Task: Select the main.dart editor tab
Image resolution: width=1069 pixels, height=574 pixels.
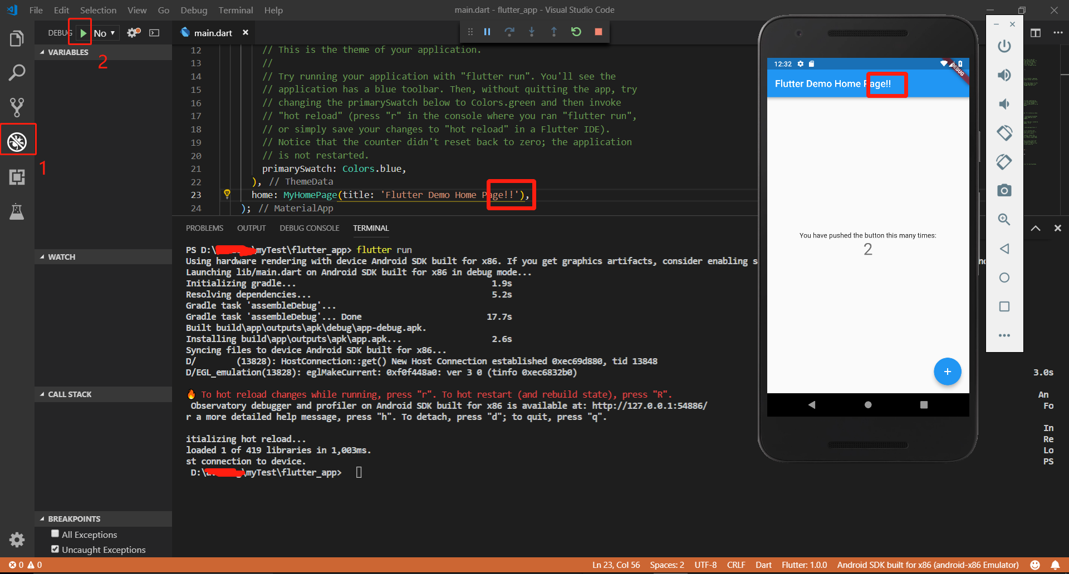Action: coord(214,33)
